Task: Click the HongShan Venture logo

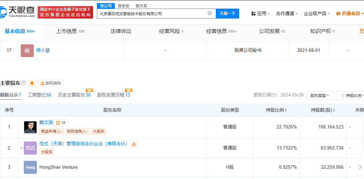Action: pos(30,167)
